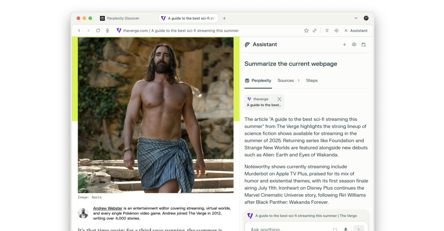
Task: Expand the tab list chevron in the title bar
Action: (356, 18)
